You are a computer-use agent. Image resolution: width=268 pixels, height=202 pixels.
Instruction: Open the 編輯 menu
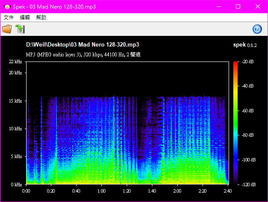click(x=25, y=18)
